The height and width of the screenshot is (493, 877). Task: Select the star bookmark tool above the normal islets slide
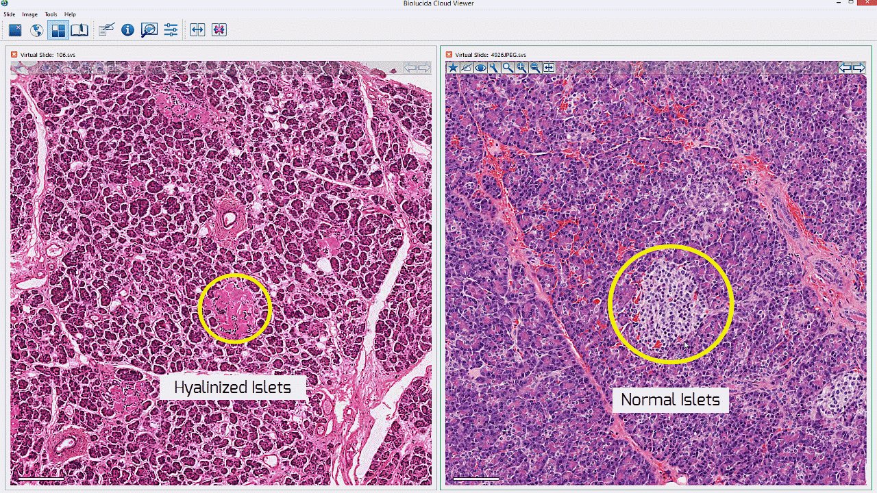(x=453, y=68)
